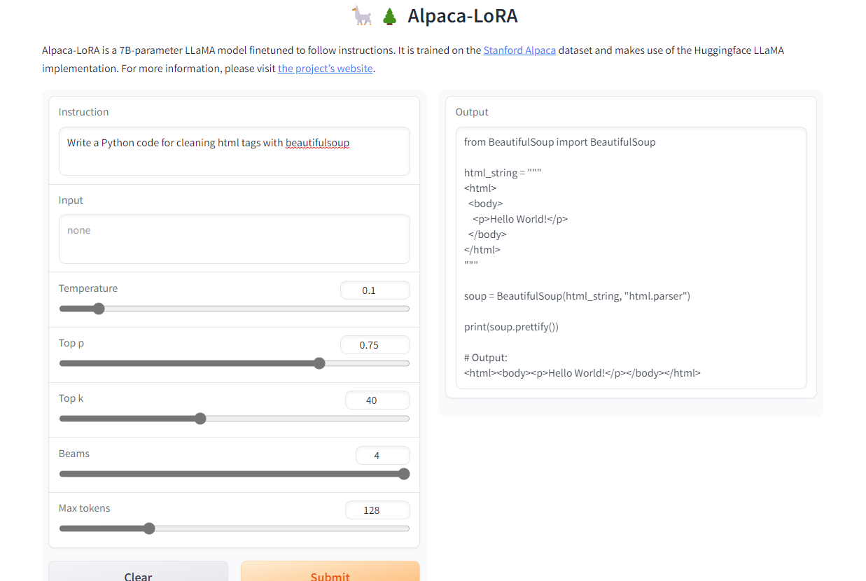Click inside the Instruction text box
The height and width of the screenshot is (581, 866).
[x=234, y=151]
